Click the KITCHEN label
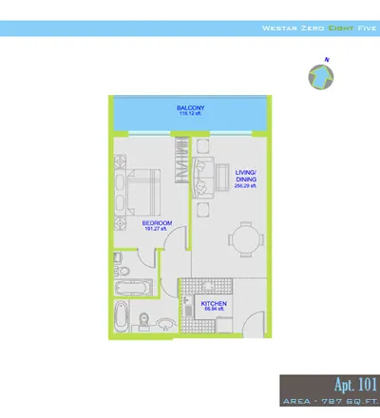The height and width of the screenshot is (418, 380). [214, 303]
